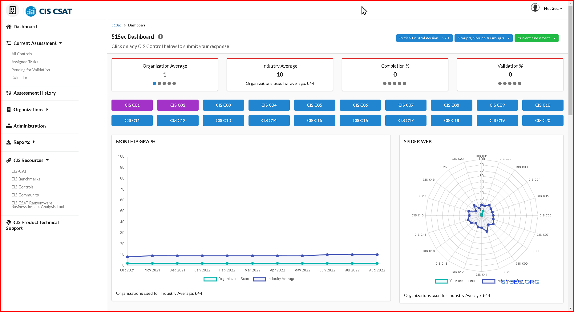Open All Controls
574x312 pixels.
click(22, 54)
